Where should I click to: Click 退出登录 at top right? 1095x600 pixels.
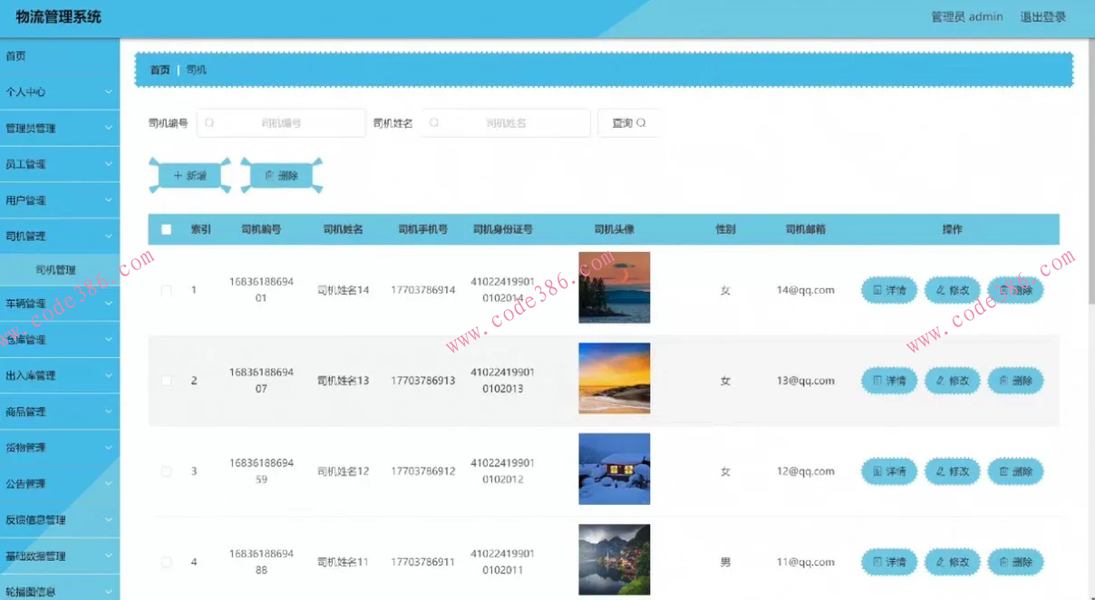pyautogui.click(x=1043, y=15)
